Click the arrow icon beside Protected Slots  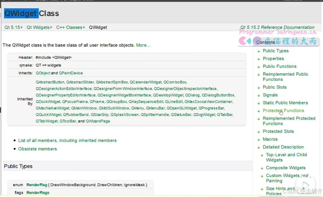coord(259,132)
